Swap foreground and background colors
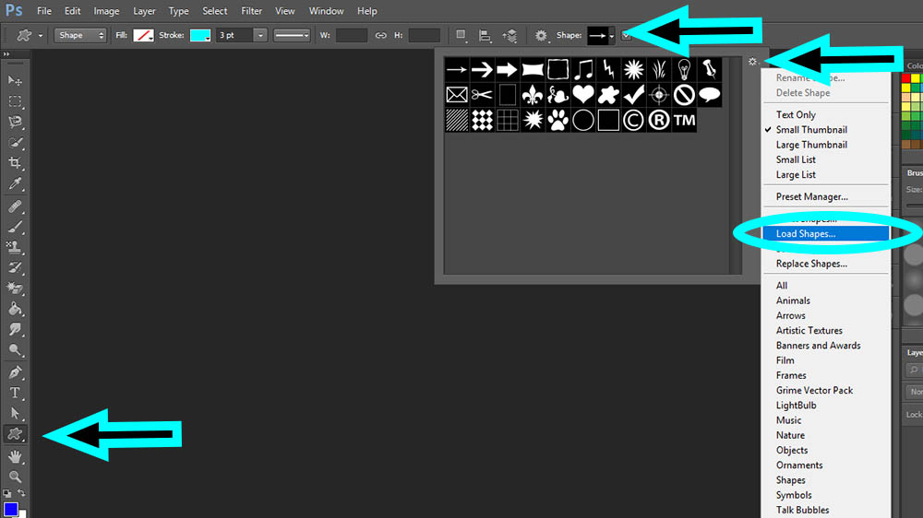 [21, 493]
